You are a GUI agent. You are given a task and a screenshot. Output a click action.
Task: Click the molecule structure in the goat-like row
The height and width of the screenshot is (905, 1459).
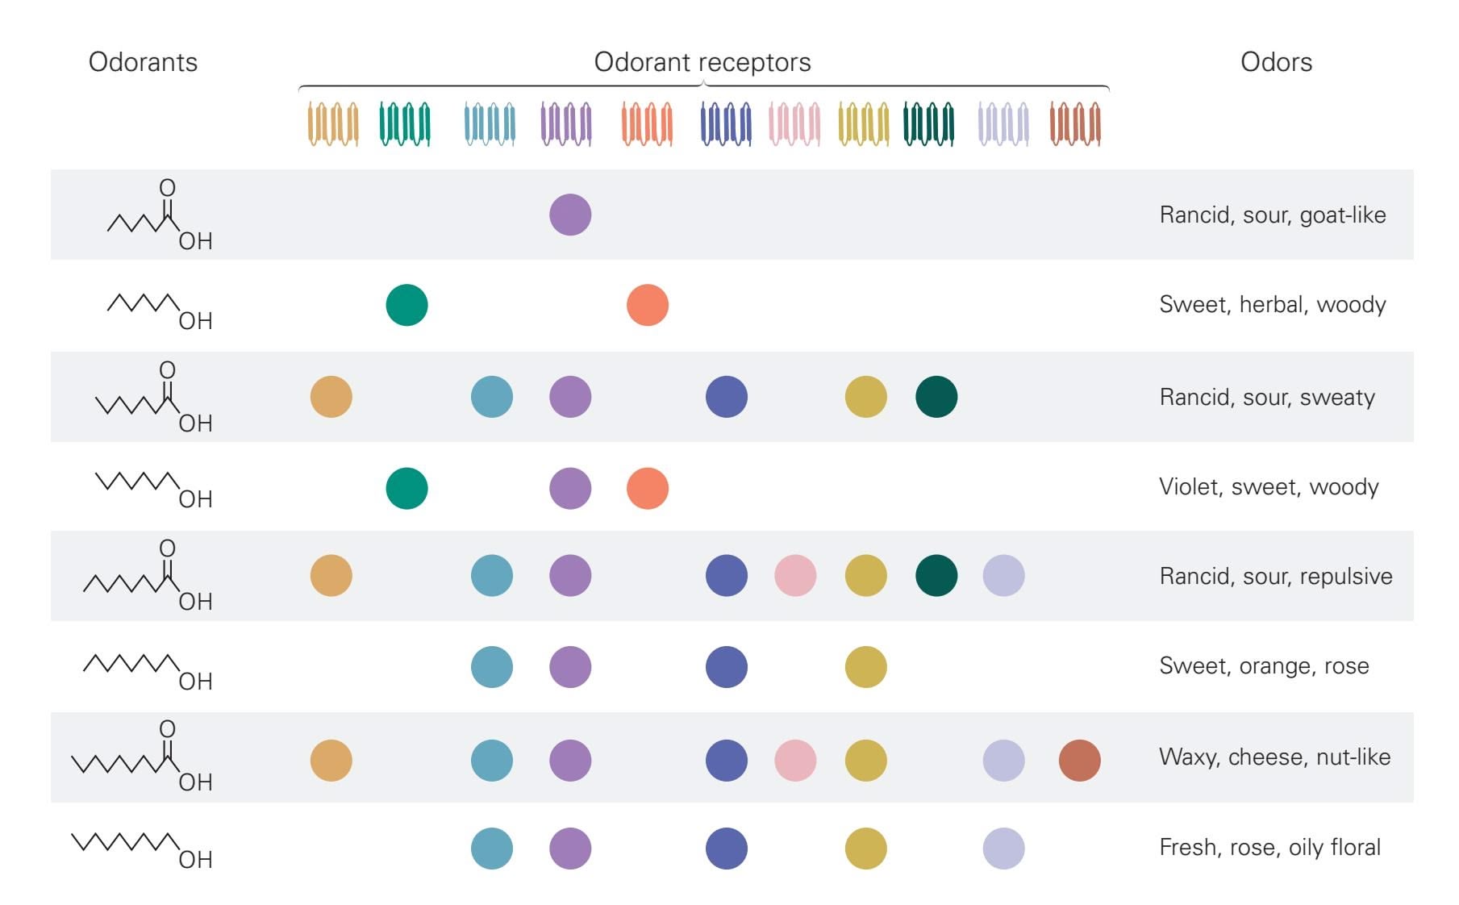tap(160, 215)
